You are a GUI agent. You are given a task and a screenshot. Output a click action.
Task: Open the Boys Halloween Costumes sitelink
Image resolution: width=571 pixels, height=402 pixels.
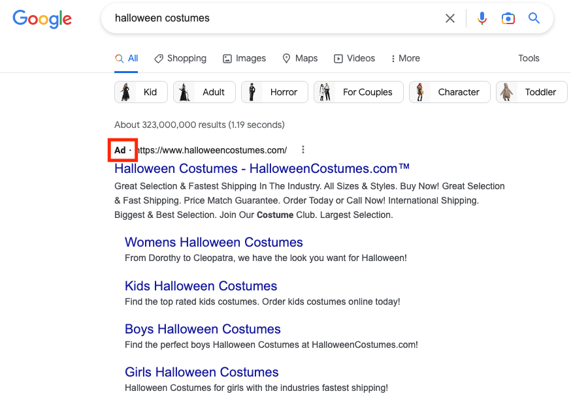point(203,329)
